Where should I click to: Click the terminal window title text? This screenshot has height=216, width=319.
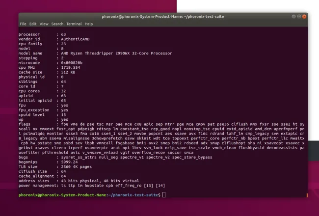pyautogui.click(x=163, y=17)
